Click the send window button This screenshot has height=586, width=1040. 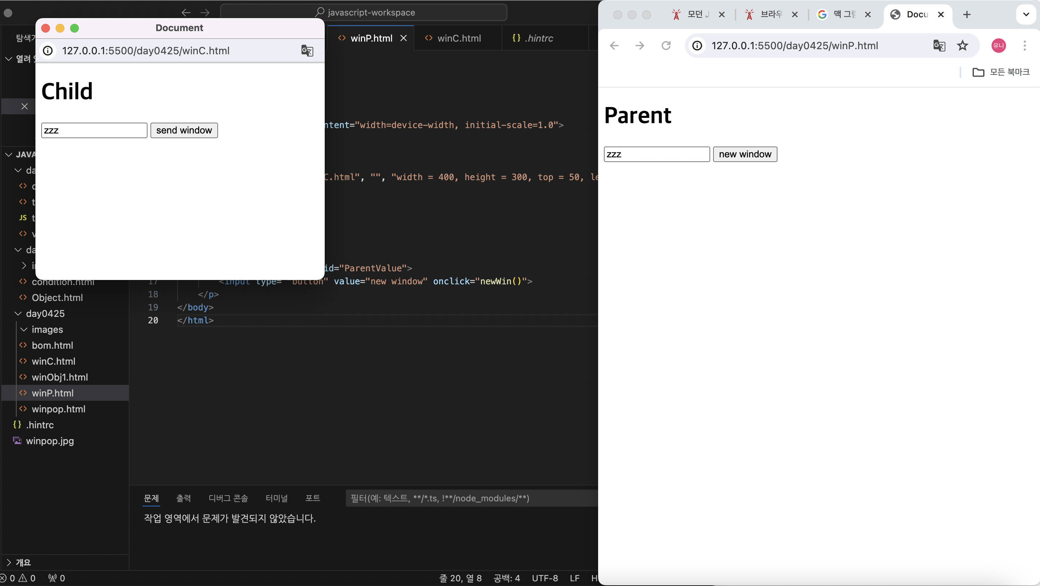pyautogui.click(x=184, y=131)
